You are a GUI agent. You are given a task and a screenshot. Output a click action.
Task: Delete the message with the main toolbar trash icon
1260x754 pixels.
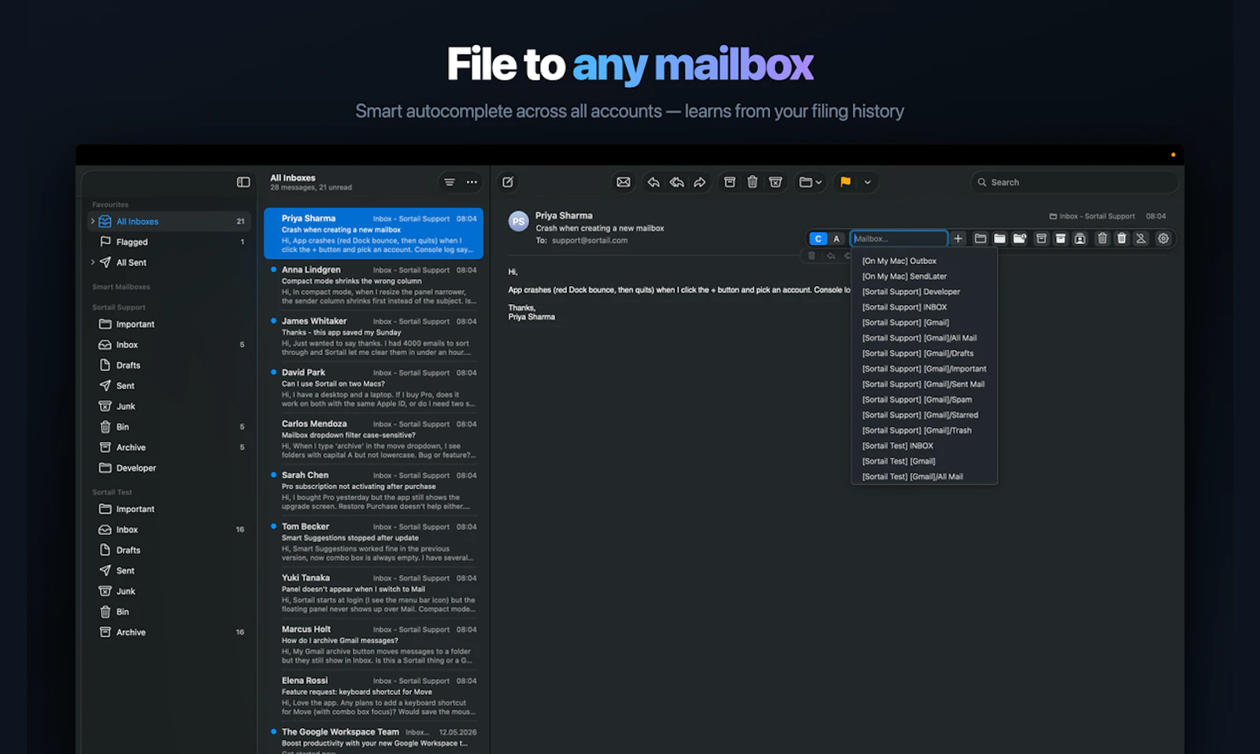[x=752, y=182]
